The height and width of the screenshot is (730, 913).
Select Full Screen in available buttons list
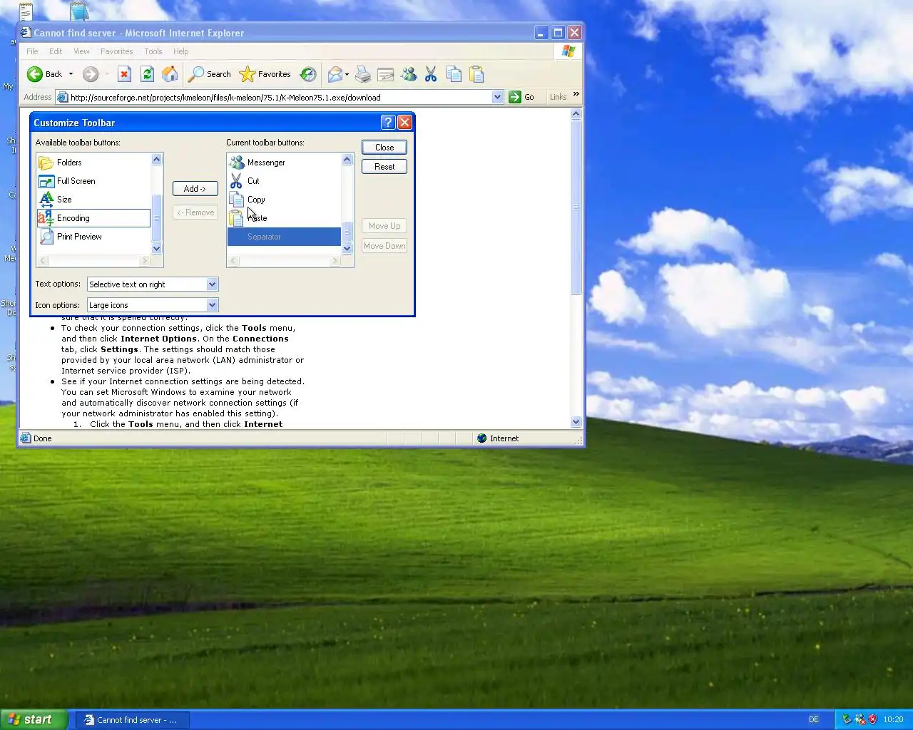[x=93, y=181]
